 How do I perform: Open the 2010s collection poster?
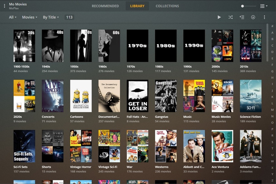251,46
